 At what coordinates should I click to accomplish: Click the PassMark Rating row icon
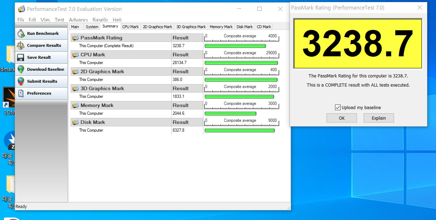[75, 38]
